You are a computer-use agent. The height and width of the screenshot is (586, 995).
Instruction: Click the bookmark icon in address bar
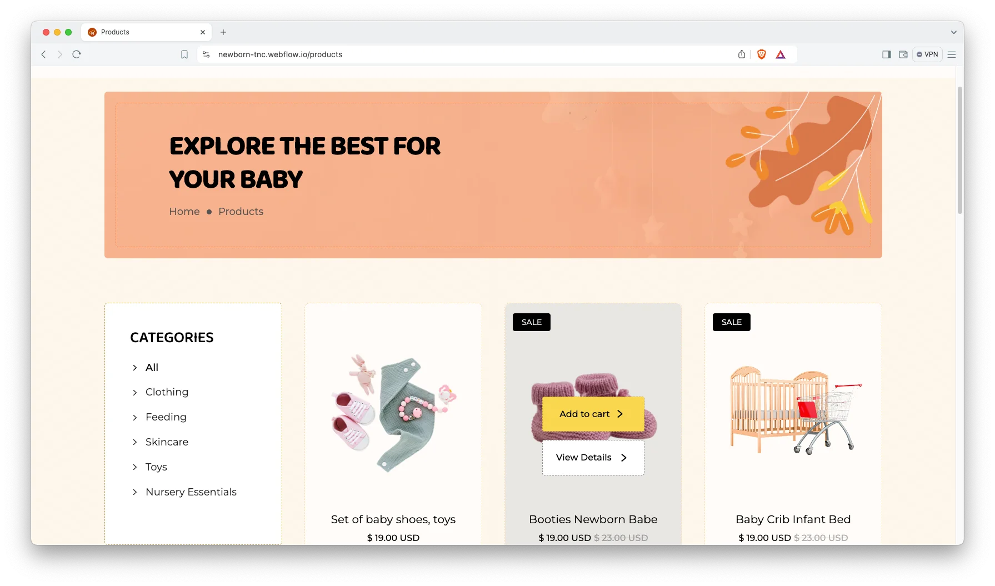click(x=184, y=54)
